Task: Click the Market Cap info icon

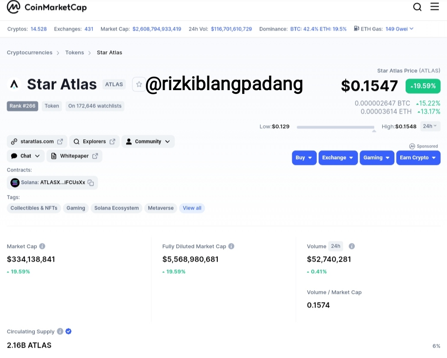Action: [x=42, y=246]
